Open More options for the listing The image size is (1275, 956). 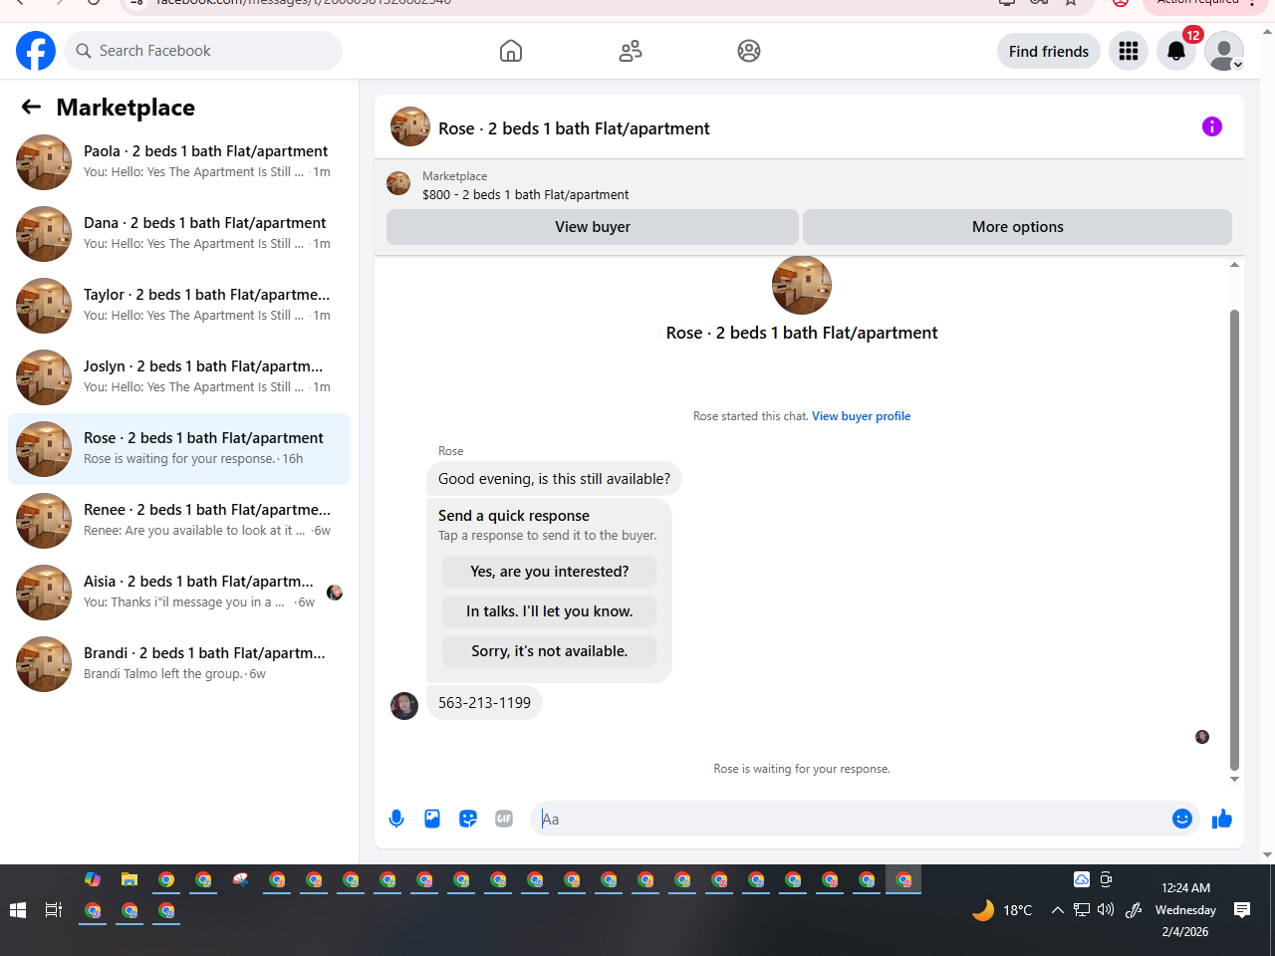tap(1017, 227)
